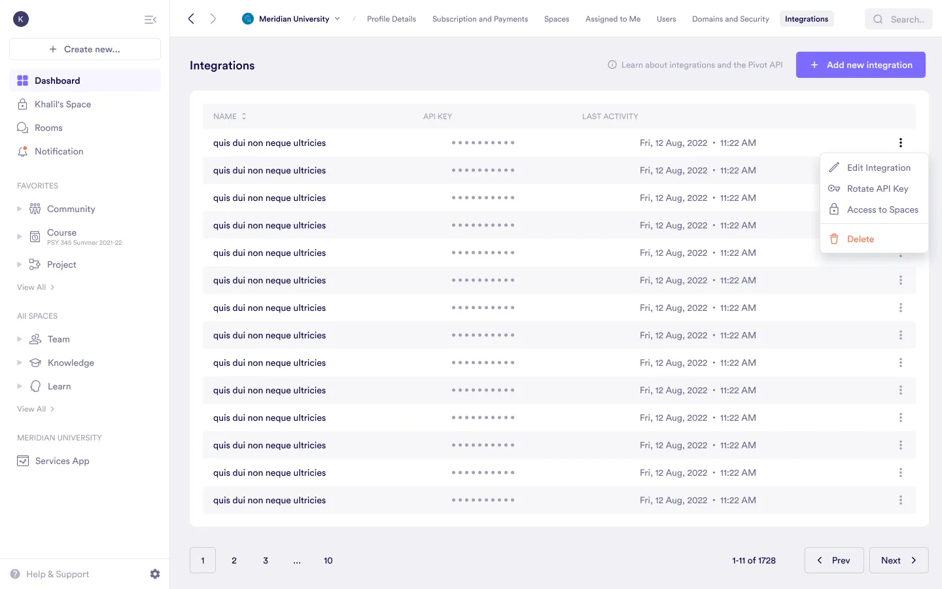Click the Notification bell icon
This screenshot has height=589, width=942.
[x=23, y=151]
